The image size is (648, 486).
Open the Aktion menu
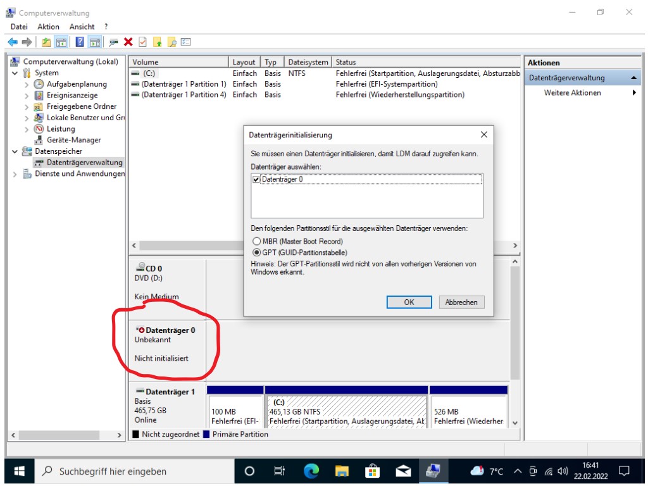48,27
